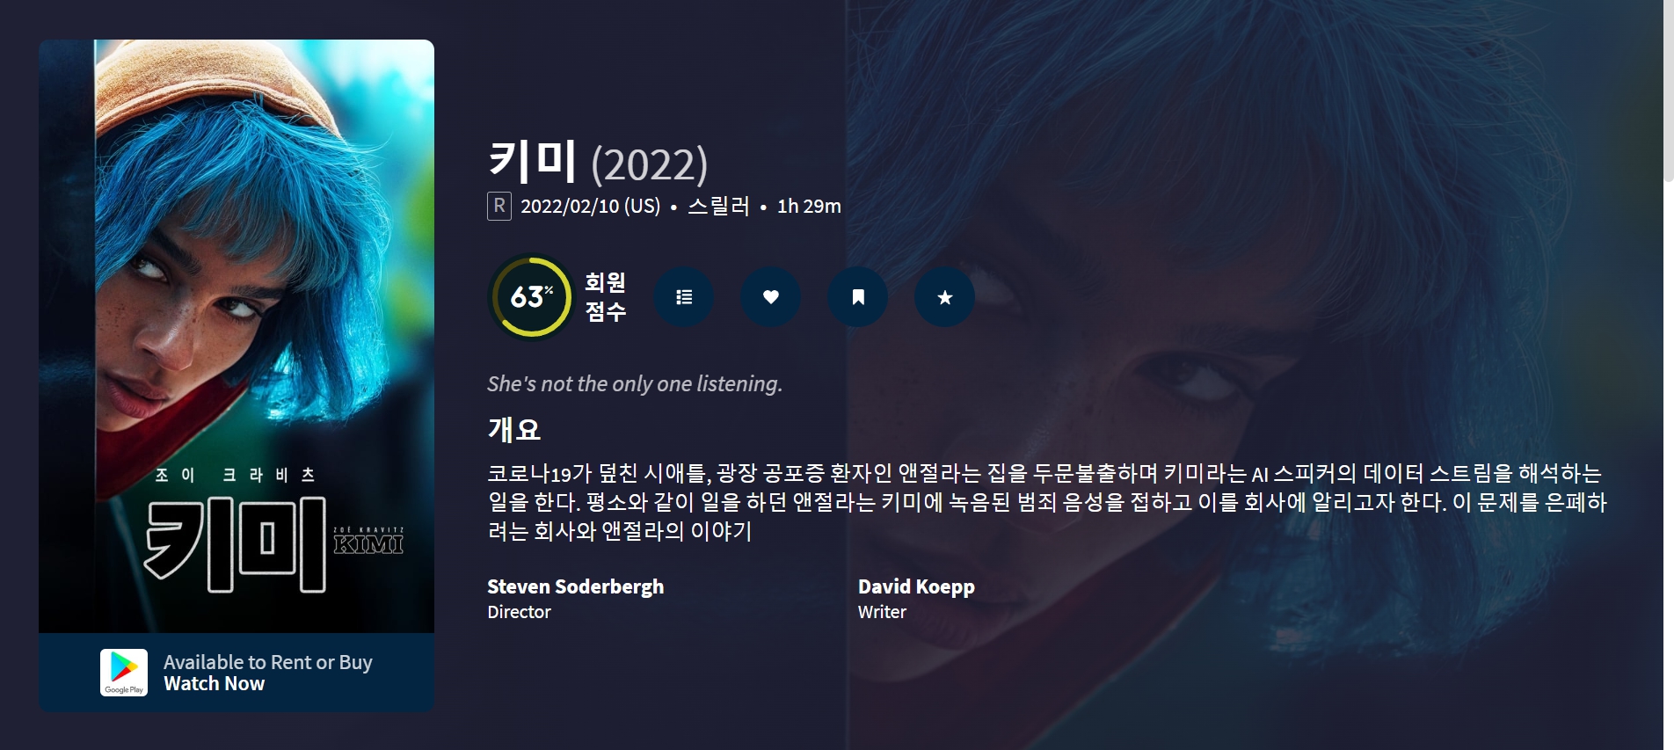This screenshot has width=1674, height=750.
Task: Click the Google Play logo icon
Action: click(124, 673)
